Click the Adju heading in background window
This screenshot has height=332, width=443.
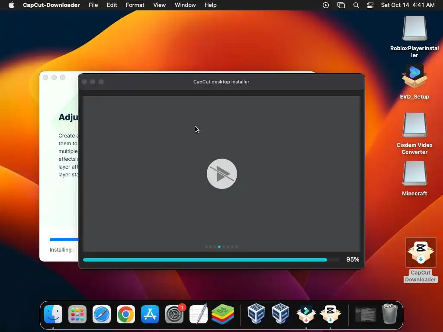pos(68,117)
